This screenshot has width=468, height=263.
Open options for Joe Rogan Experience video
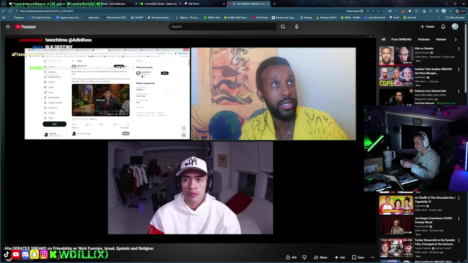click(x=458, y=218)
